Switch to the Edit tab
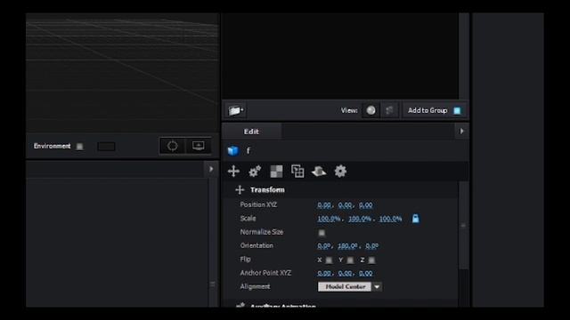570x320 pixels. (251, 132)
